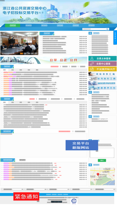Click the magnifier search icon
117x209 pixels.
[107, 29]
